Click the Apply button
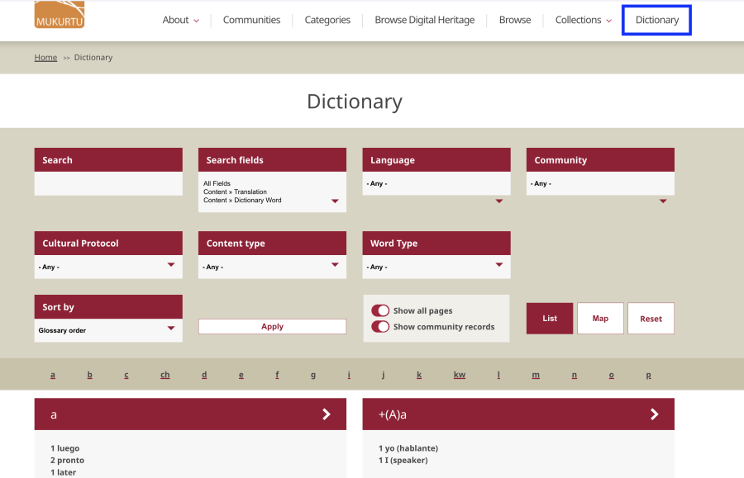Image resolution: width=744 pixels, height=478 pixels. 272,326
